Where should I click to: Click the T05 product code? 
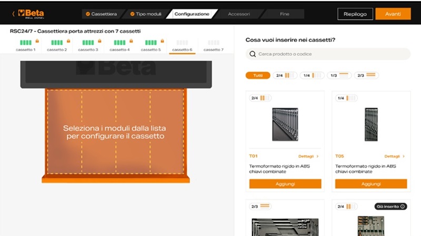[x=339, y=156]
